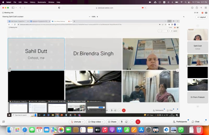
Task: Click the Bluetooth menu bar icon
Action: (x=172, y=2)
